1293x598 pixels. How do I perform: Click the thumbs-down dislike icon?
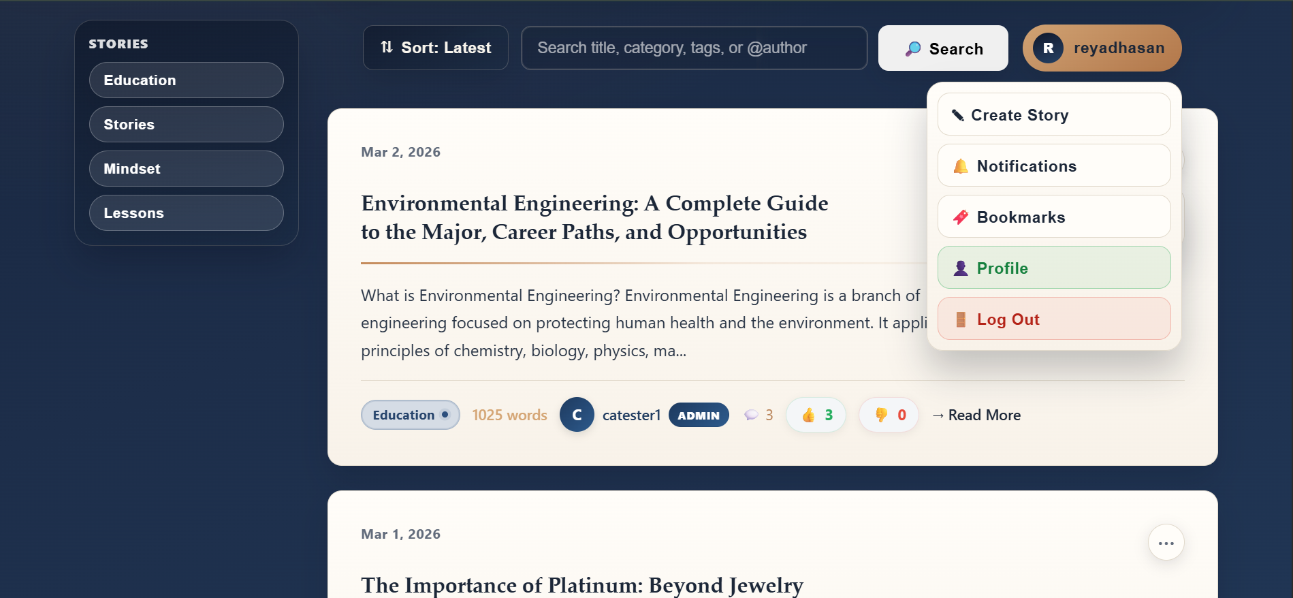point(881,415)
